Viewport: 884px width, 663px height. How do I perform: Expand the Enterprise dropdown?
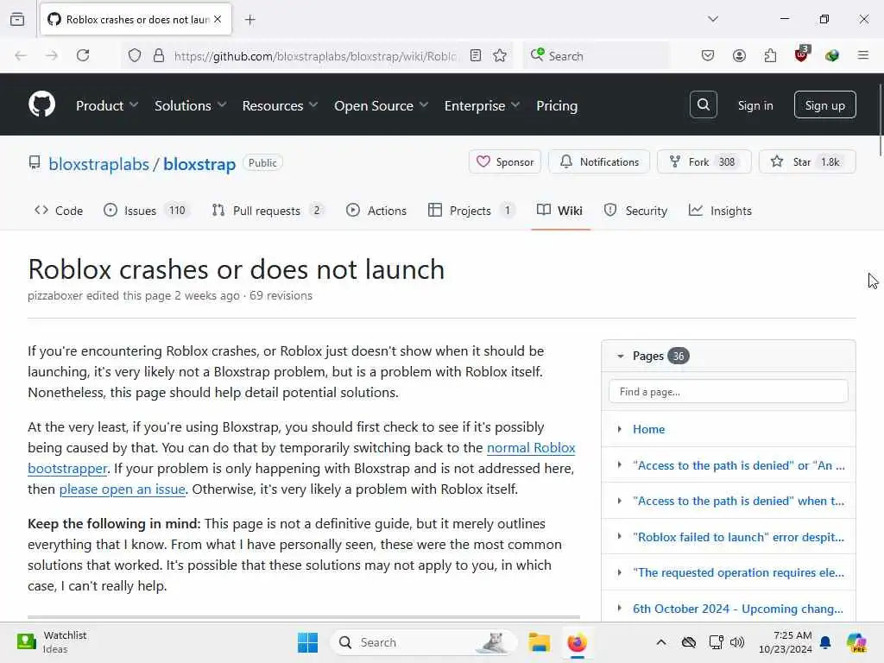482,105
